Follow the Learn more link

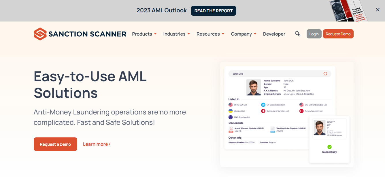click(x=97, y=144)
